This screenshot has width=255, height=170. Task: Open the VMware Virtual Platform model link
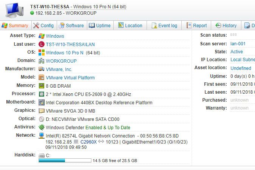coord(70,77)
